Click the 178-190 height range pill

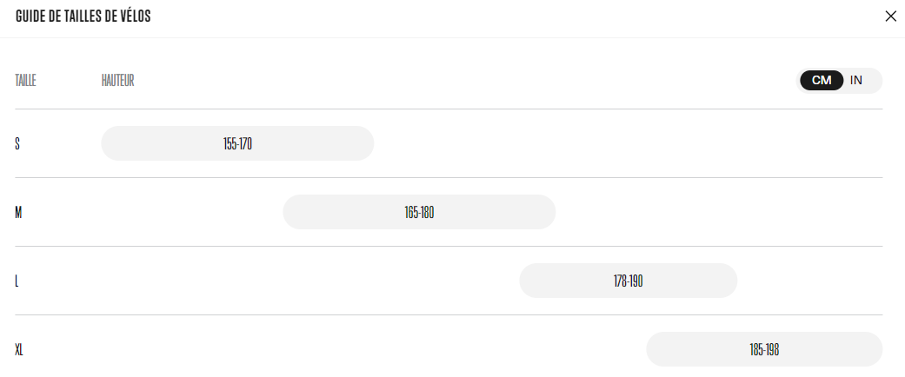point(628,281)
